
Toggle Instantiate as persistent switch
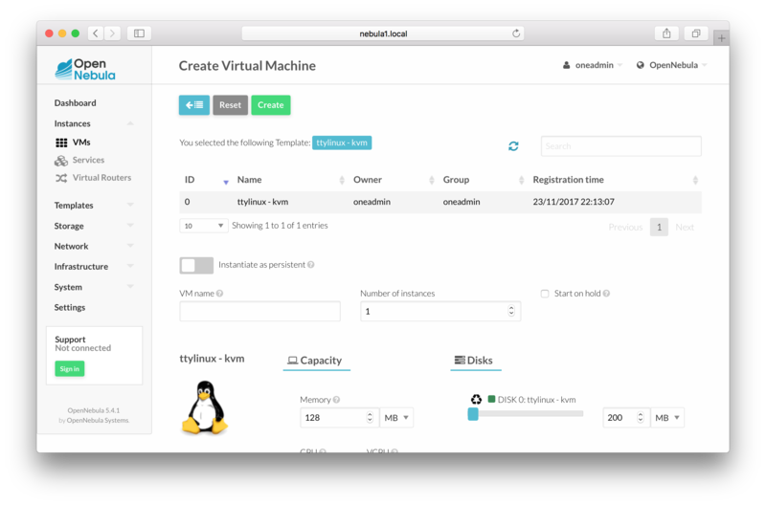click(196, 265)
